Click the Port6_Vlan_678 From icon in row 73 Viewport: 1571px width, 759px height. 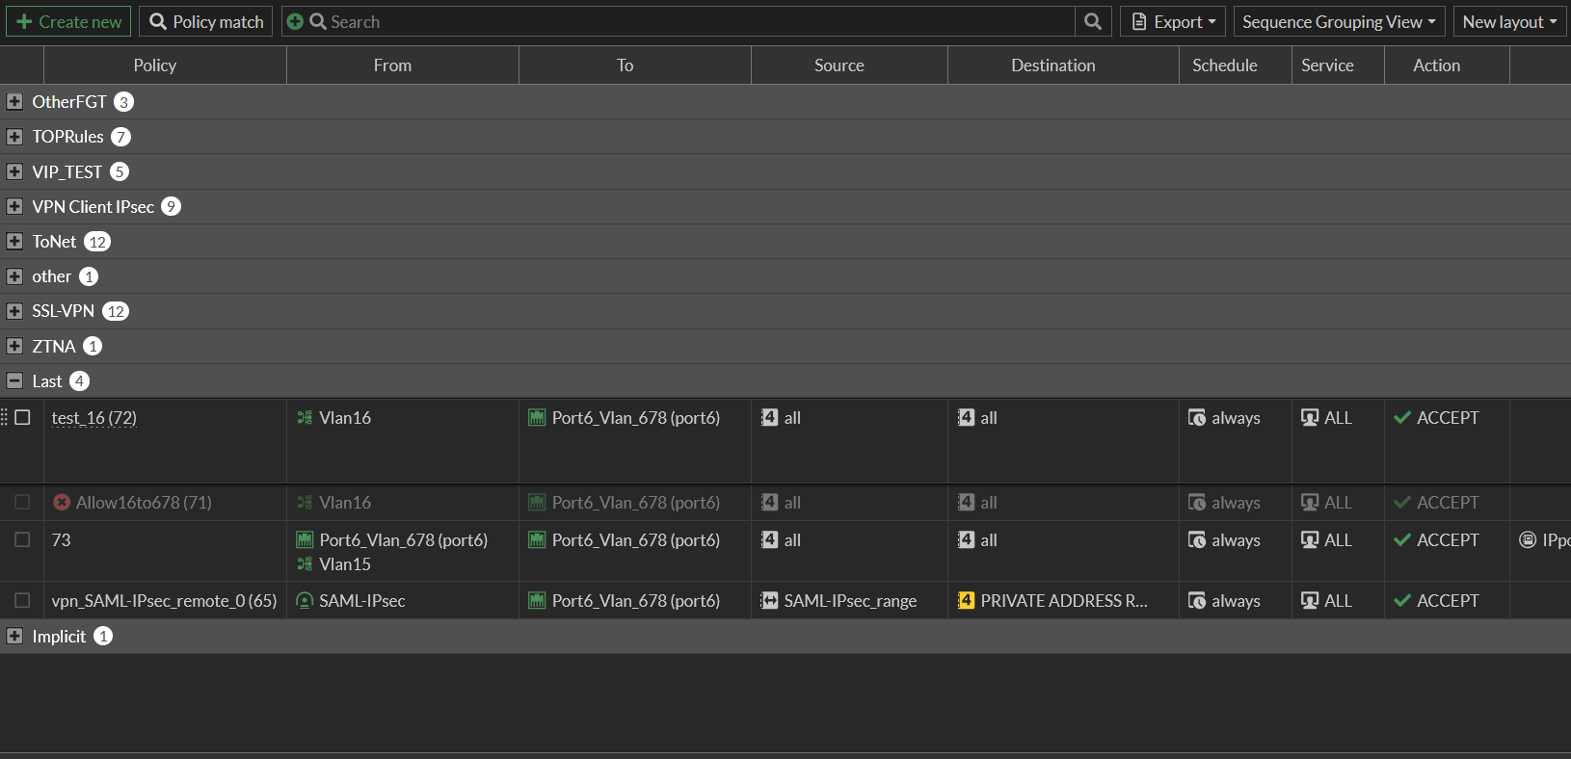(x=305, y=539)
